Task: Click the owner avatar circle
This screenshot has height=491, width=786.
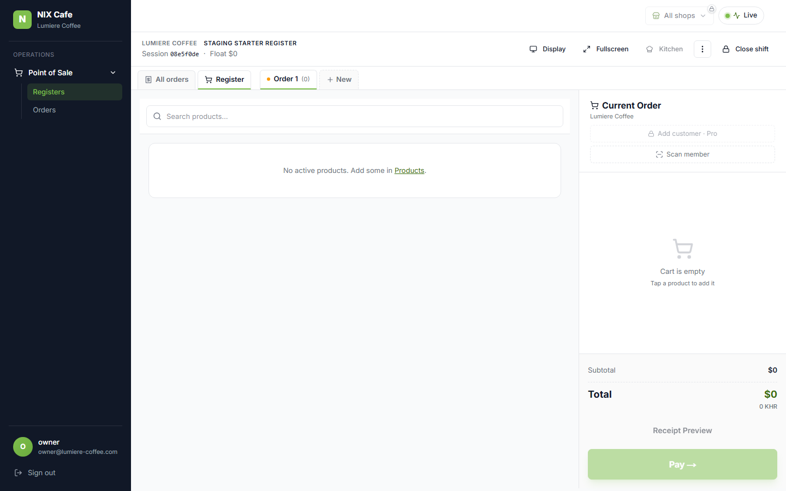Action: tap(23, 447)
